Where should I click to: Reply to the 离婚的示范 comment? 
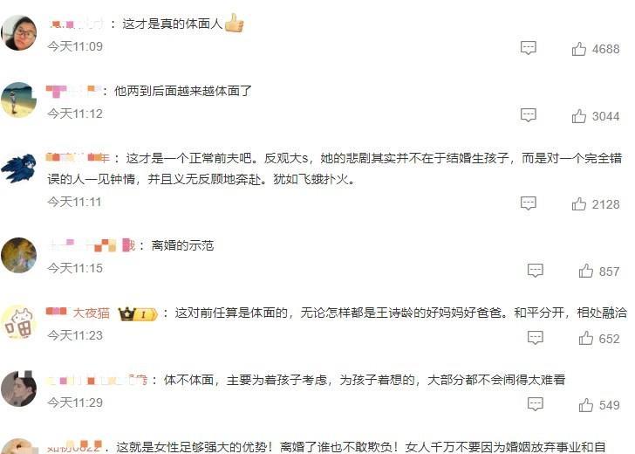pyautogui.click(x=535, y=271)
